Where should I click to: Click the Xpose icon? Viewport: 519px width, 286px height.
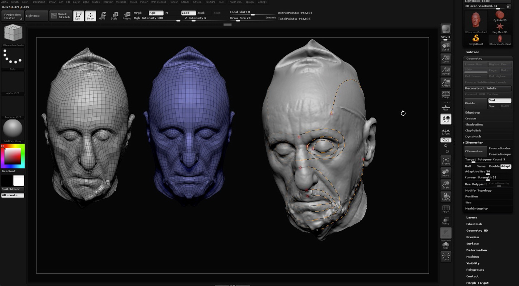(446, 257)
